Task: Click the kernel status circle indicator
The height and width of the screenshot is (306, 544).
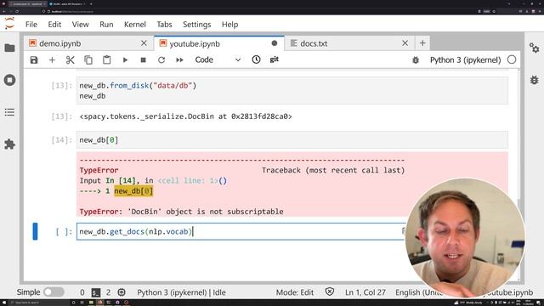Action: tap(512, 59)
